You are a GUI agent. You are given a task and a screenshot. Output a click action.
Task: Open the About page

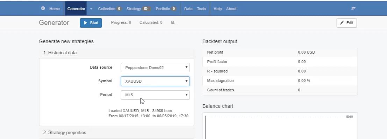pos(231,9)
